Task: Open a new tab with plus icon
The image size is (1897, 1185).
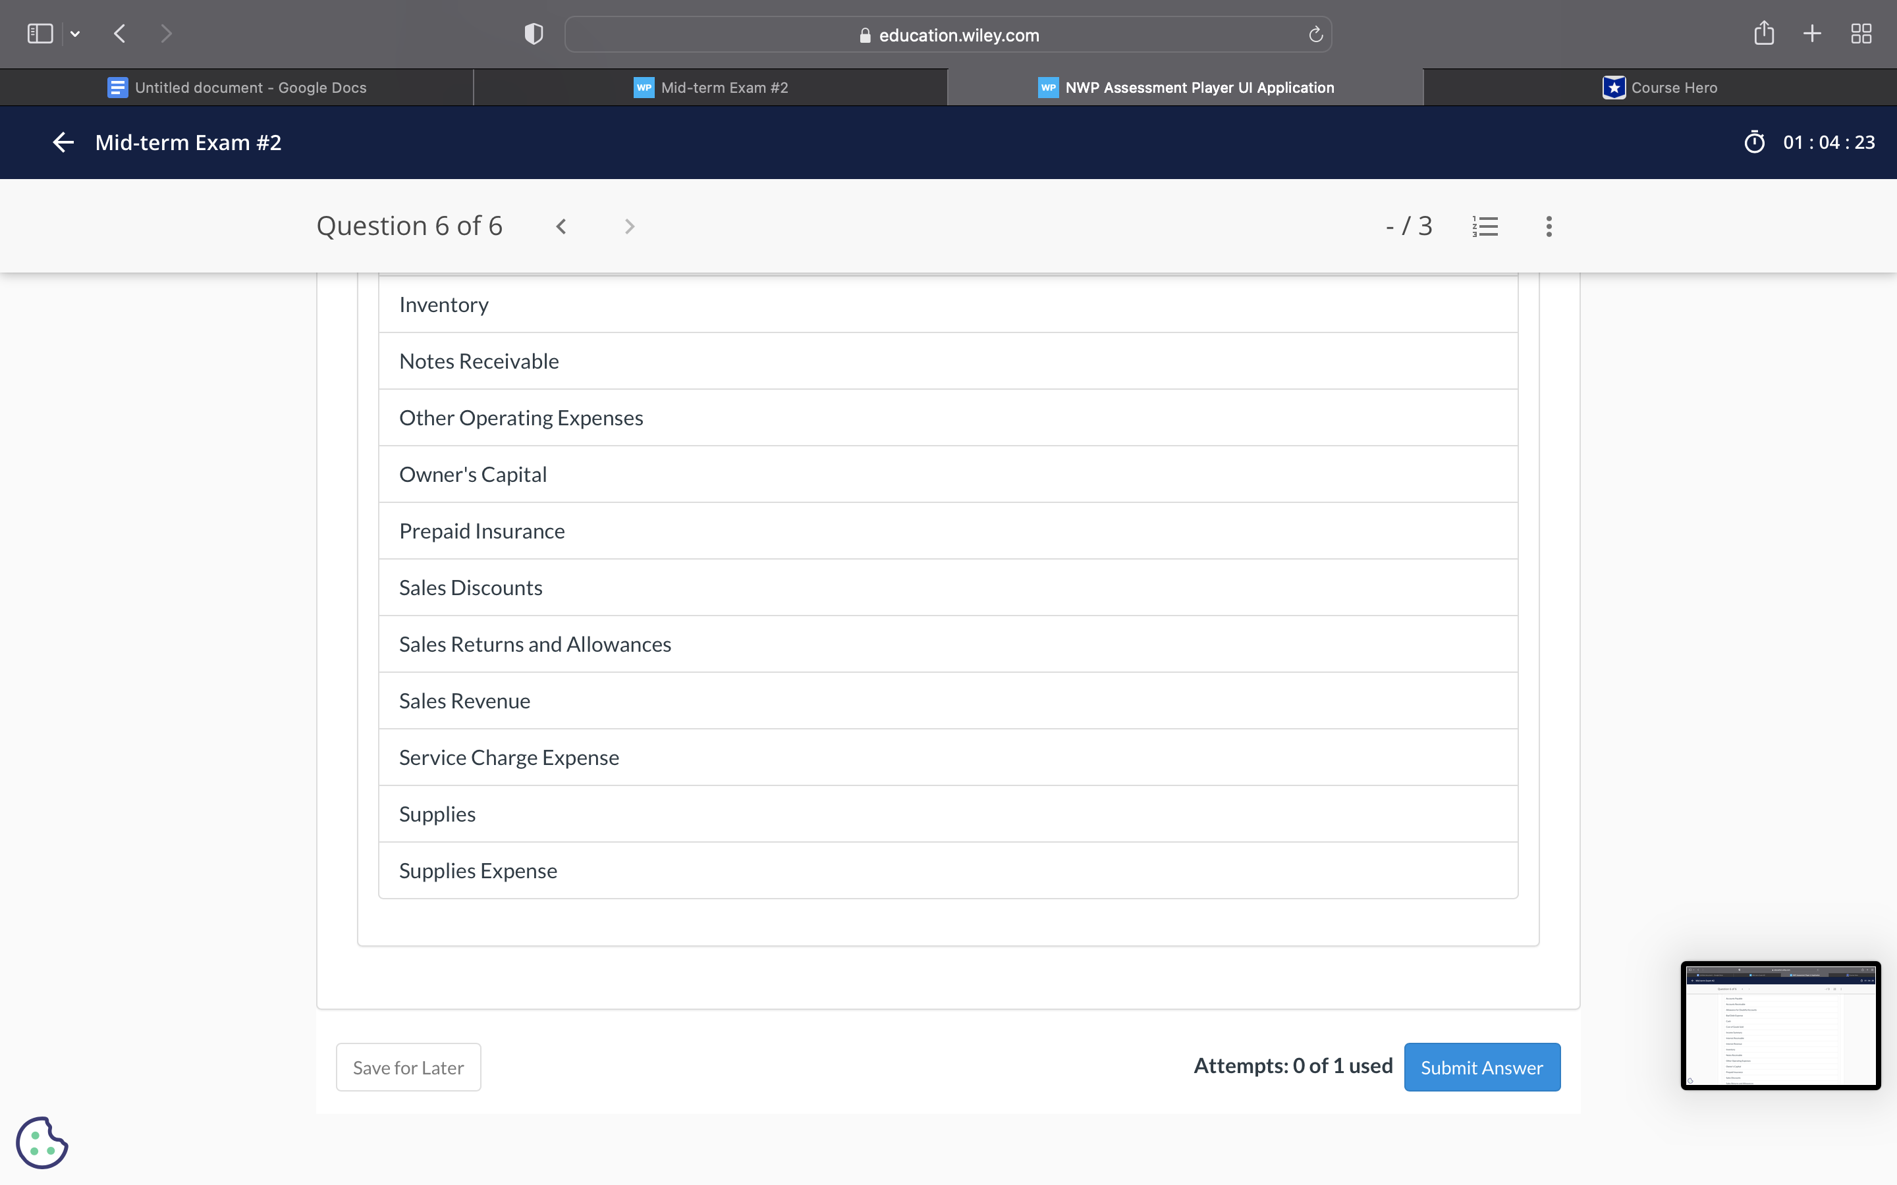Action: coord(1811,34)
